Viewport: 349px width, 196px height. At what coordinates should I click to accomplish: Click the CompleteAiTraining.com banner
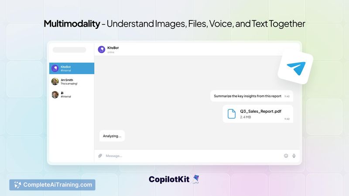pyautogui.click(x=52, y=185)
